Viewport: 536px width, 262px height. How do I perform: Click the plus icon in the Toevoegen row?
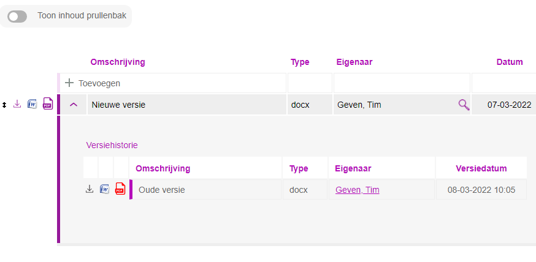[x=69, y=83]
